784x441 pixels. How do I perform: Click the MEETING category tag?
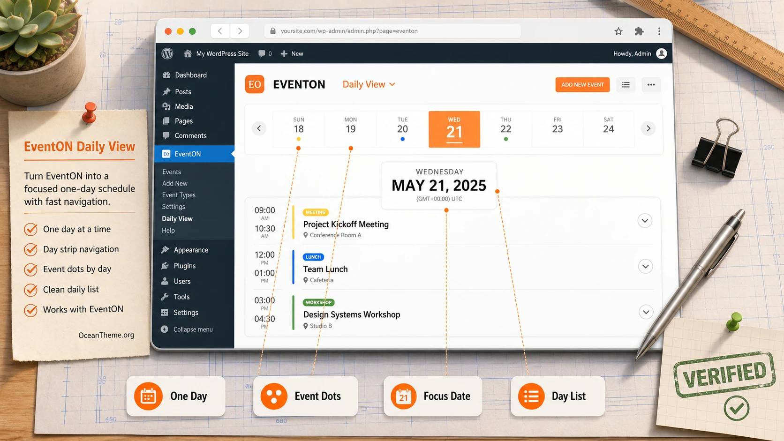[316, 212]
